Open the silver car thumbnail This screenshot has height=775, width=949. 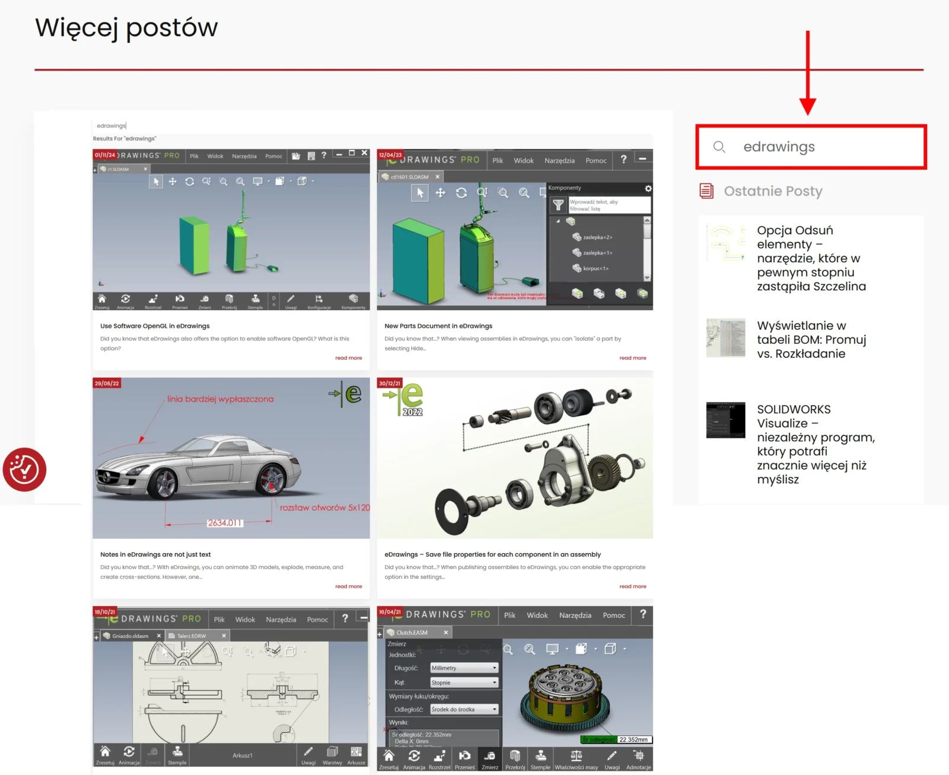[231, 458]
